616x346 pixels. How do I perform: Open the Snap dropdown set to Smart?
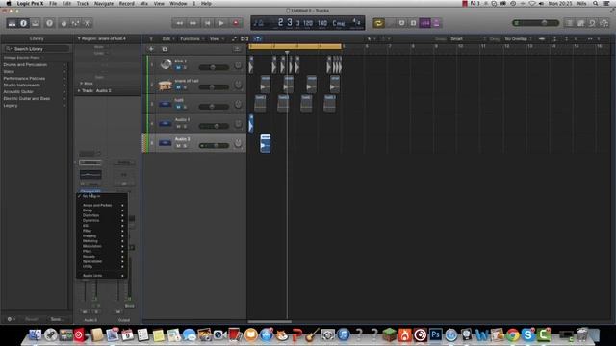tap(468, 38)
